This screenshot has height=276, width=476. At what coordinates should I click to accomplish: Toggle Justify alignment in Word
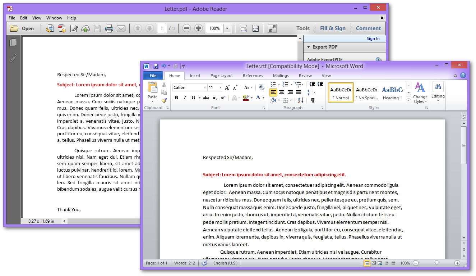tap(298, 92)
